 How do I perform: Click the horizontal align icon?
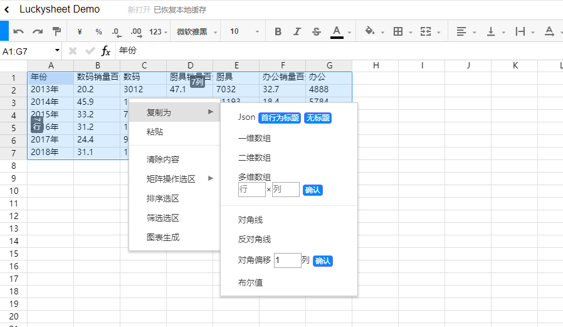click(x=461, y=31)
